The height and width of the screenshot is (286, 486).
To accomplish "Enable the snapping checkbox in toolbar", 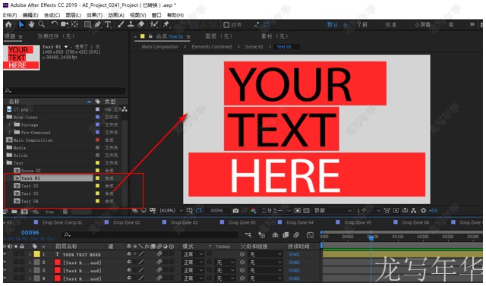I will pos(226,25).
